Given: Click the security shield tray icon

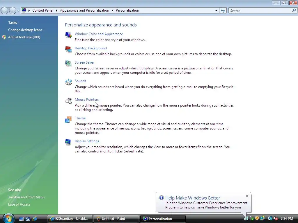Looking at the screenshot, I should tap(257, 218).
